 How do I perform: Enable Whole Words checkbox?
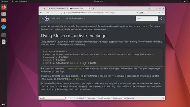(x=112, y=98)
